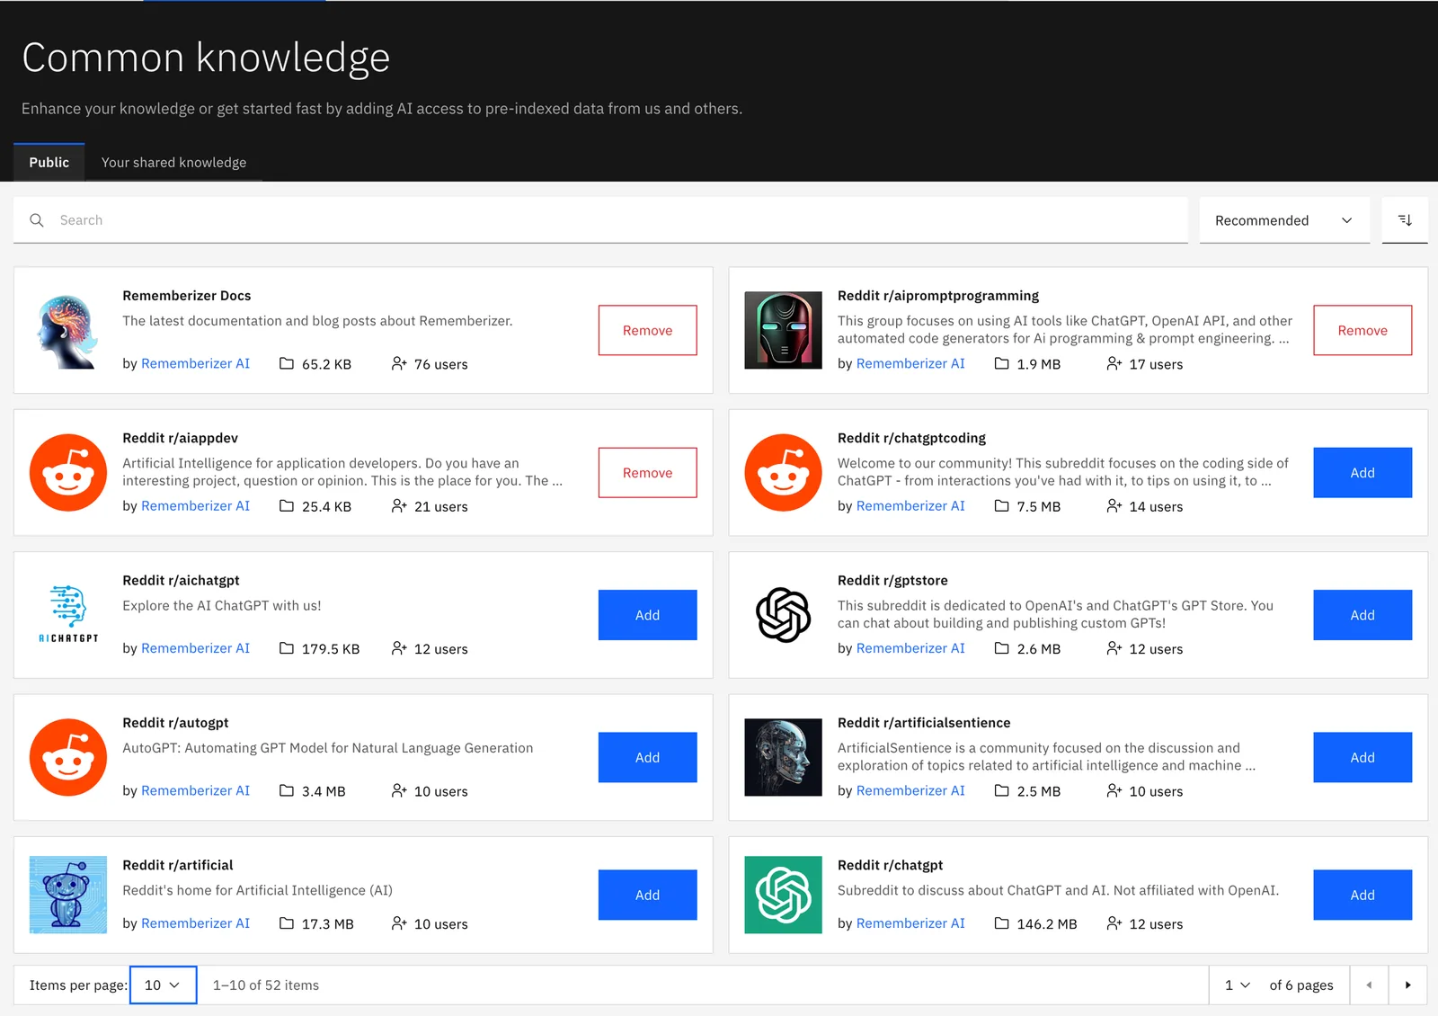Click the Reddit r/aichatgpt title
This screenshot has height=1016, width=1438.
(181, 581)
